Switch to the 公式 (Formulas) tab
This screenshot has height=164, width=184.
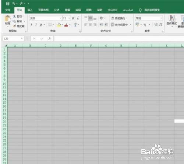point(57,10)
